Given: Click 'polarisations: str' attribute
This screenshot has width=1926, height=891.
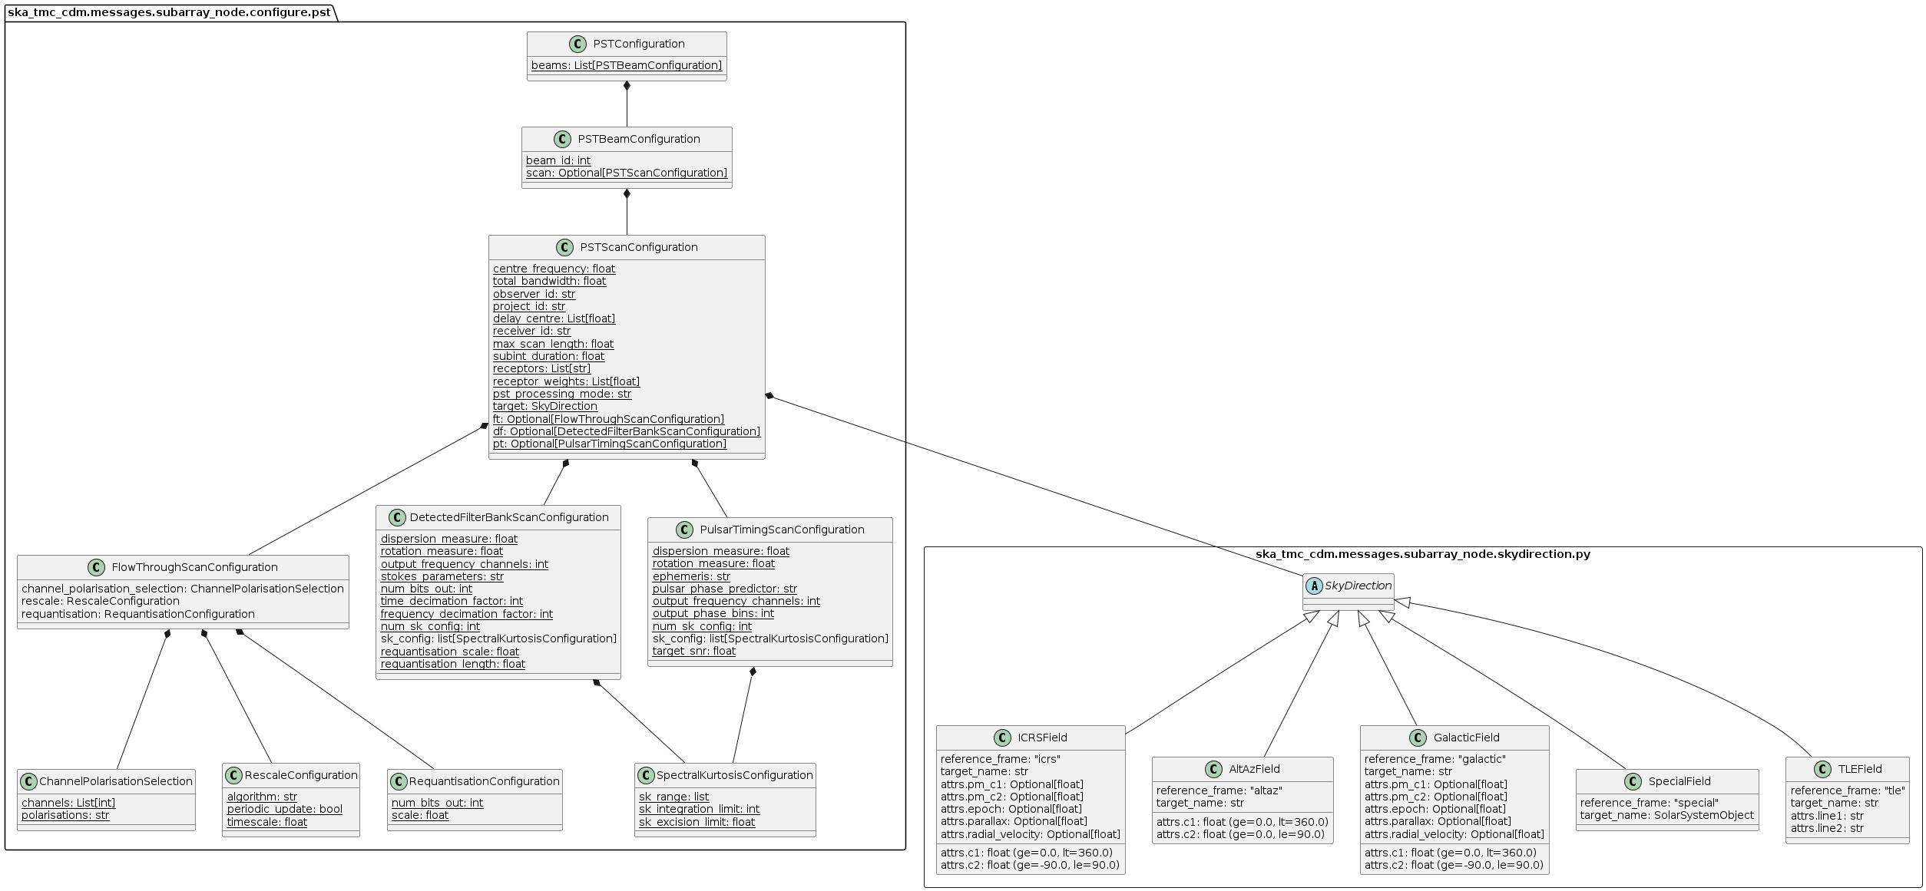Looking at the screenshot, I should point(65,816).
